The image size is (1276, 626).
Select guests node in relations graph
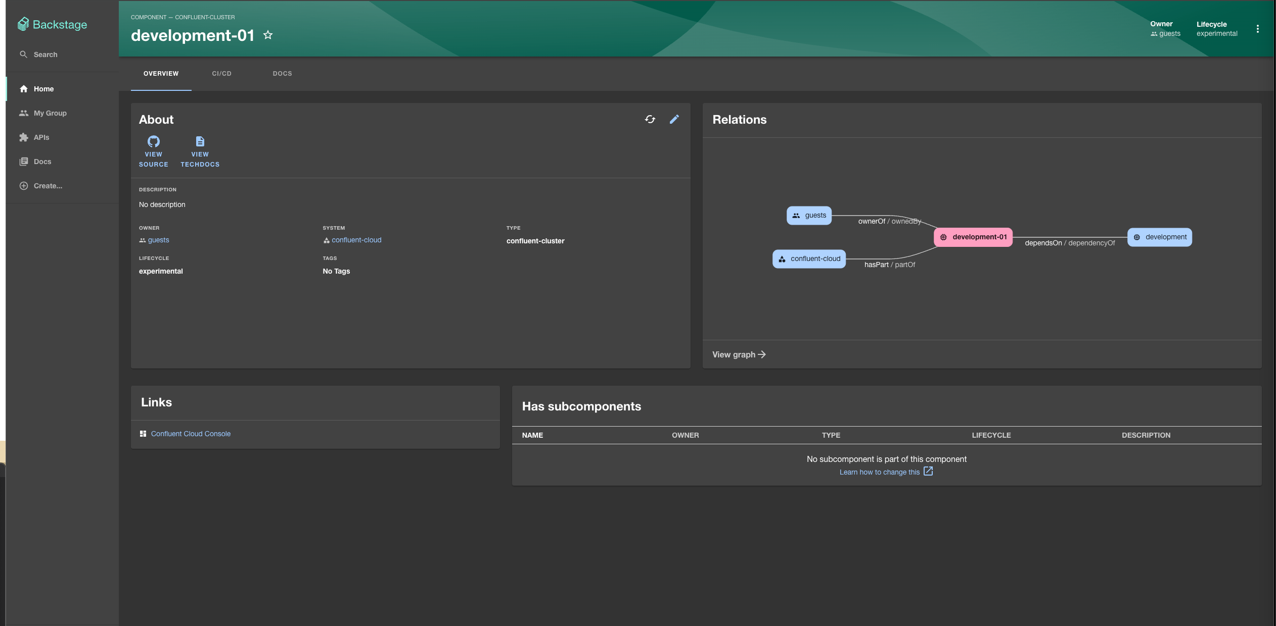809,216
